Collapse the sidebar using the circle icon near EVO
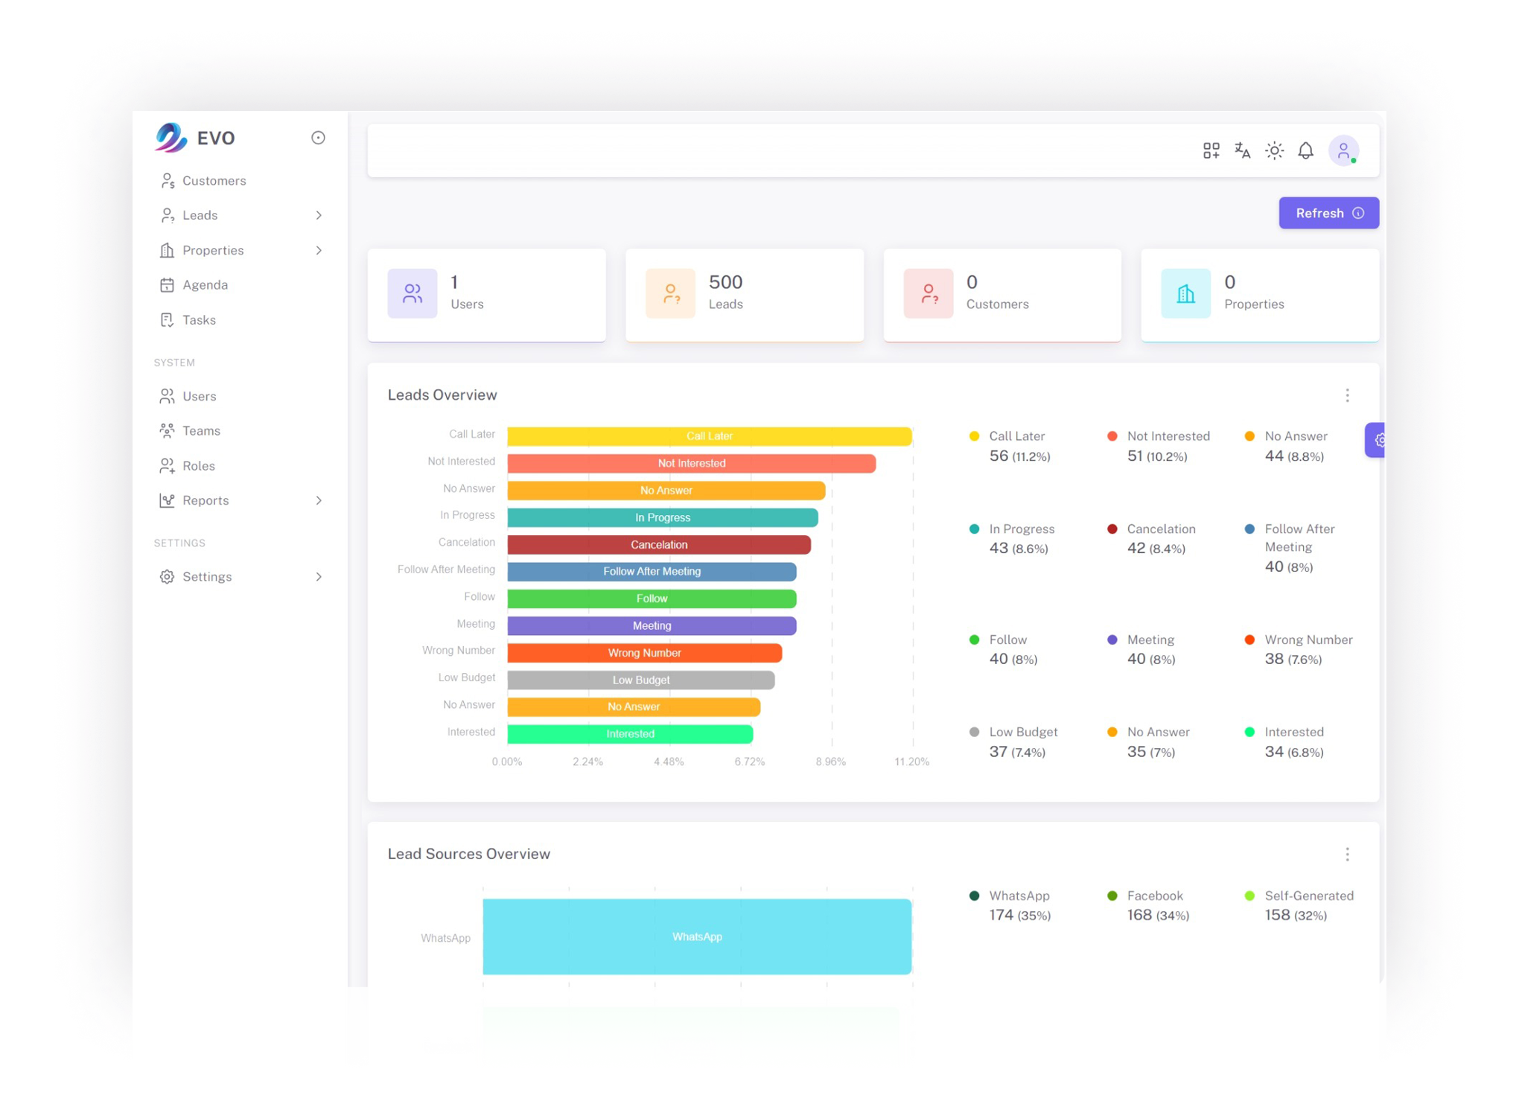Screen dimensions: 1519x1104 coord(318,138)
